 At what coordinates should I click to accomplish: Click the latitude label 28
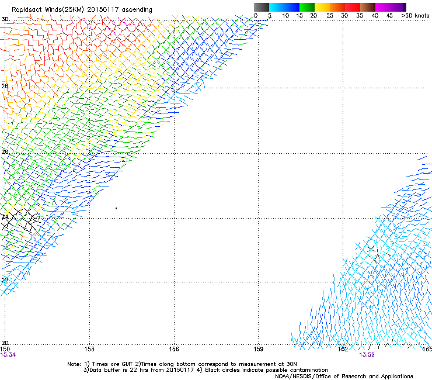[5, 86]
